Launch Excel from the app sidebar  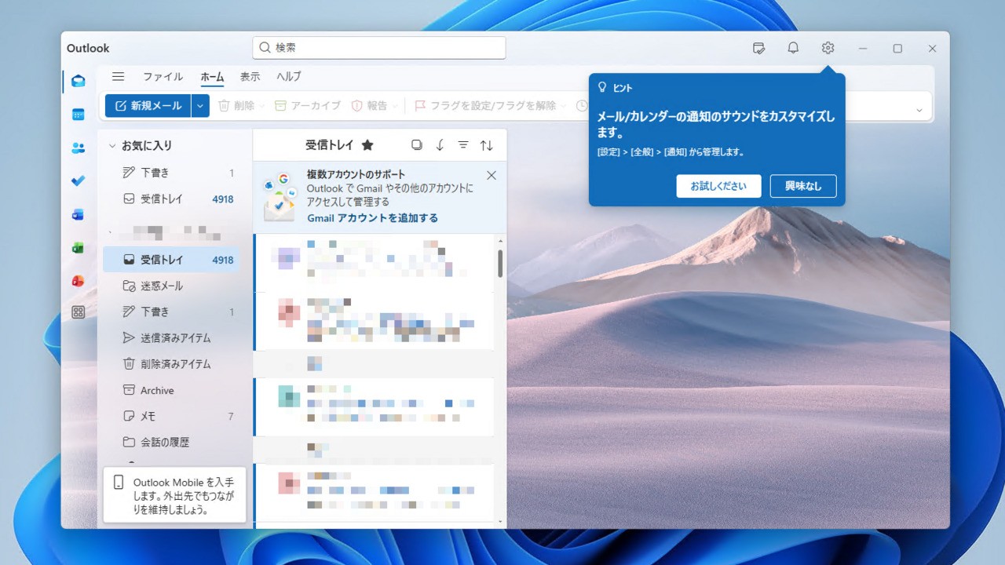(x=78, y=248)
